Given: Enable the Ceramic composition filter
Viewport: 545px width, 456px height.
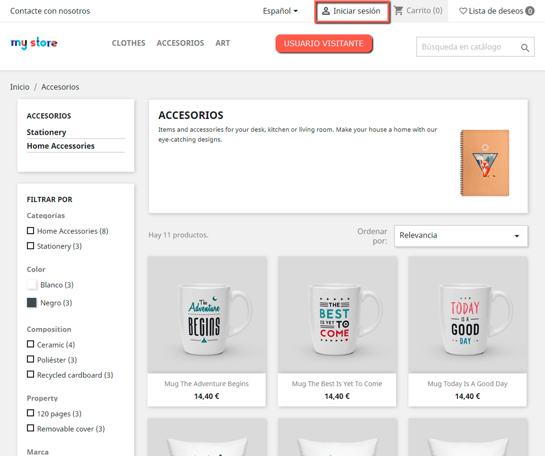Looking at the screenshot, I should [x=31, y=344].
